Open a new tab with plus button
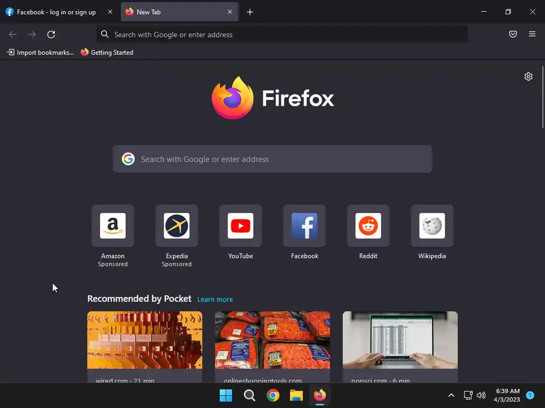This screenshot has width=545, height=408. pos(250,12)
